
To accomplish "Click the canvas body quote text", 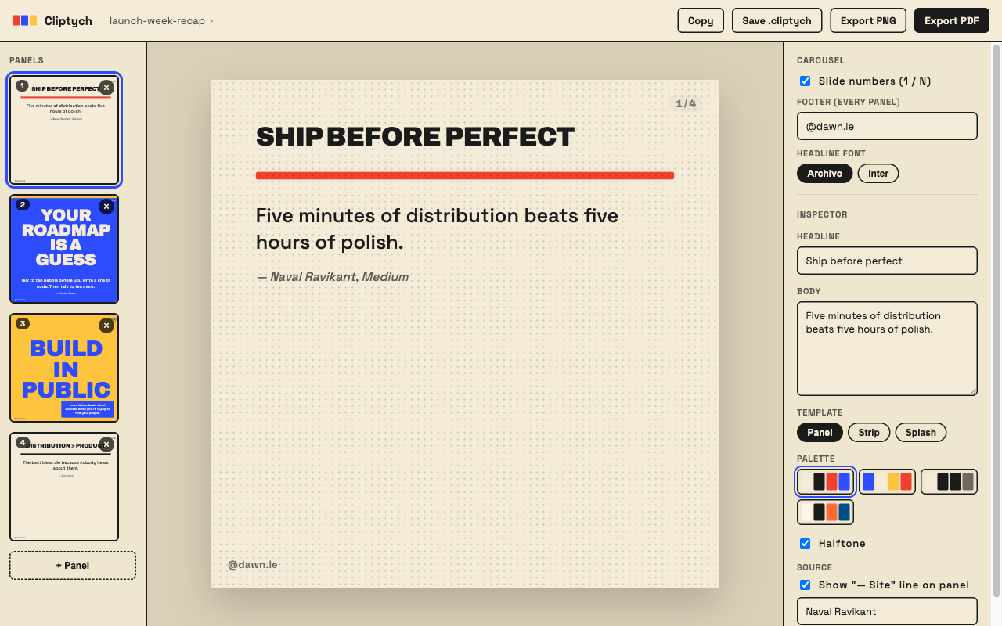I will [x=437, y=228].
